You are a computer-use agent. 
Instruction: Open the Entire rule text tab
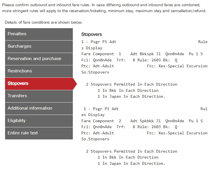click(x=39, y=133)
